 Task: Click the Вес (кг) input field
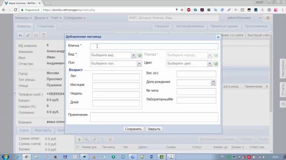pos(196,74)
